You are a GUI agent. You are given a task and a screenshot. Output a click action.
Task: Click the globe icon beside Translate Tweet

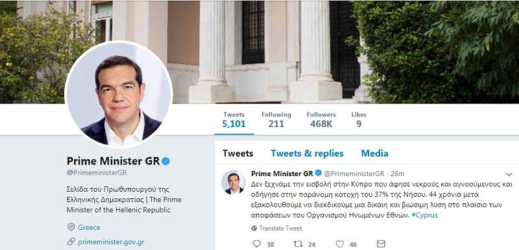pyautogui.click(x=254, y=228)
